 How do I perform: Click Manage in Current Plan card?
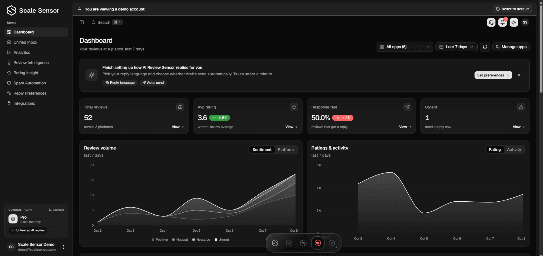pyautogui.click(x=57, y=210)
